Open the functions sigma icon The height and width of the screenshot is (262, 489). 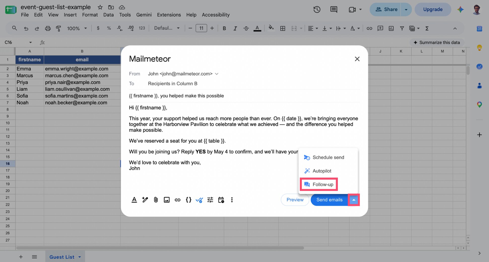pyautogui.click(x=427, y=28)
